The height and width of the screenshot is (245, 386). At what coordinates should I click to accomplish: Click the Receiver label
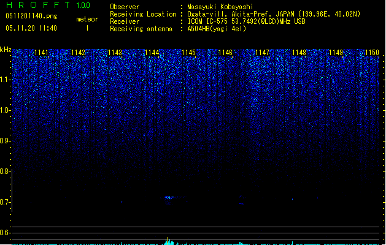(x=125, y=21)
